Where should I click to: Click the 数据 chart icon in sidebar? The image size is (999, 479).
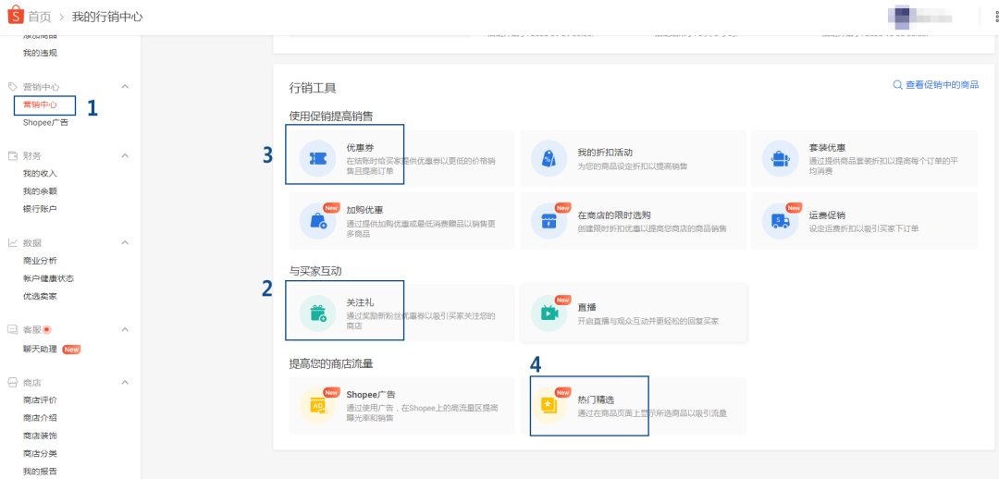(x=12, y=242)
